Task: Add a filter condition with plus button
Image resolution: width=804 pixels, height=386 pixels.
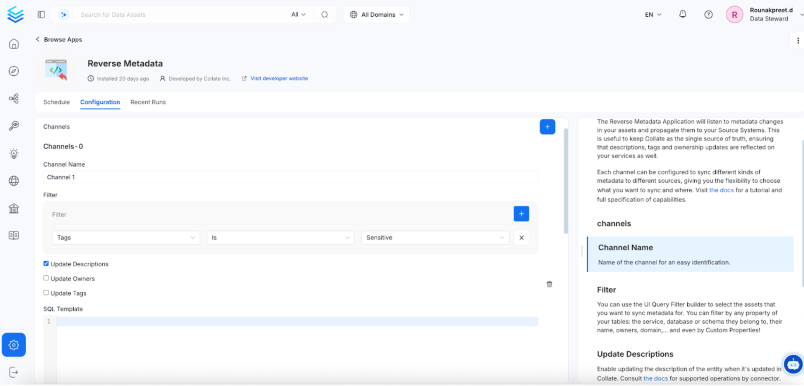Action: 521,214
